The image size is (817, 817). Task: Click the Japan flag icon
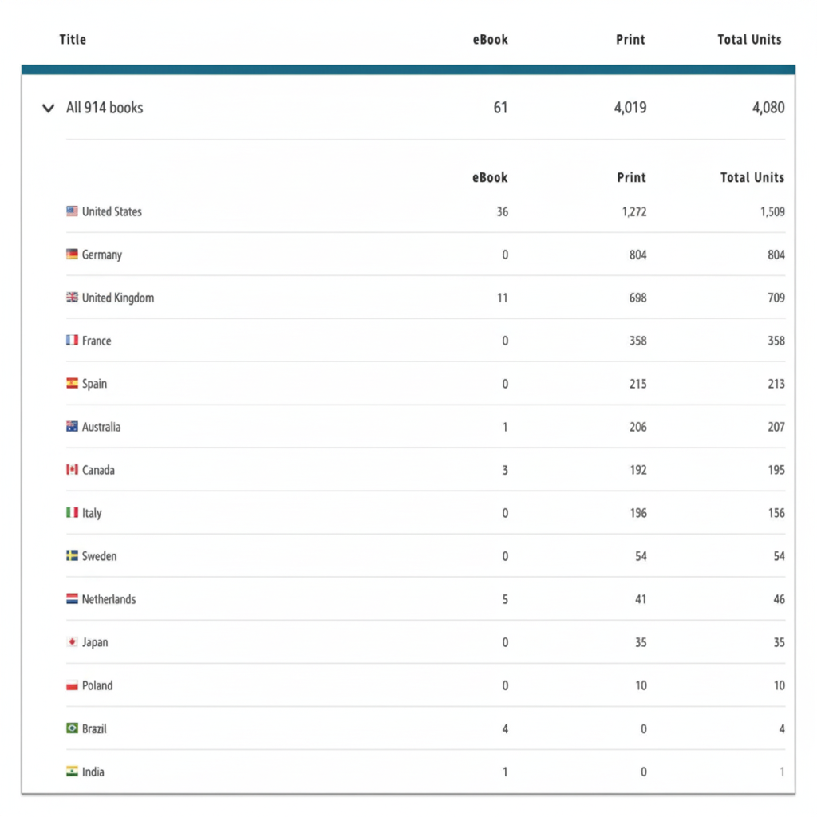pyautogui.click(x=72, y=642)
